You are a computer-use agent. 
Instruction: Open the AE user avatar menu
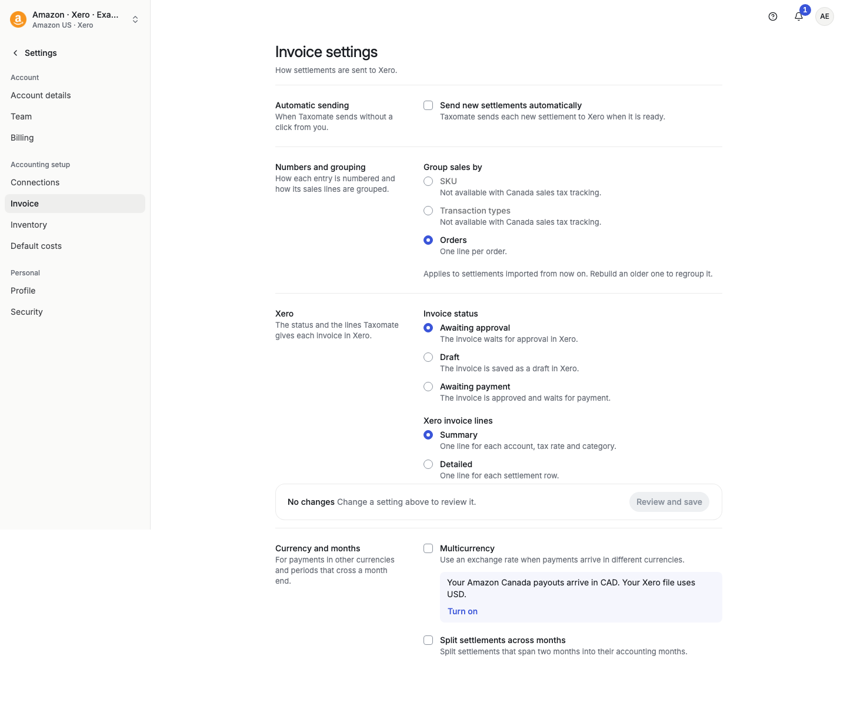click(825, 16)
